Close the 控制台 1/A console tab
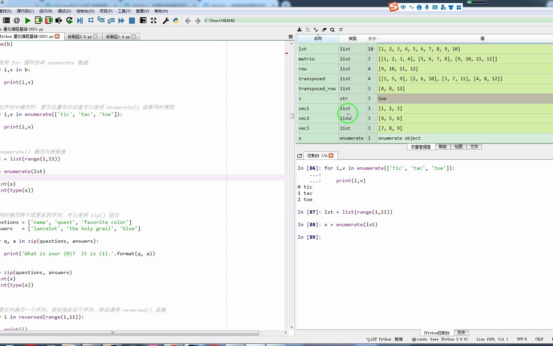 (331, 156)
